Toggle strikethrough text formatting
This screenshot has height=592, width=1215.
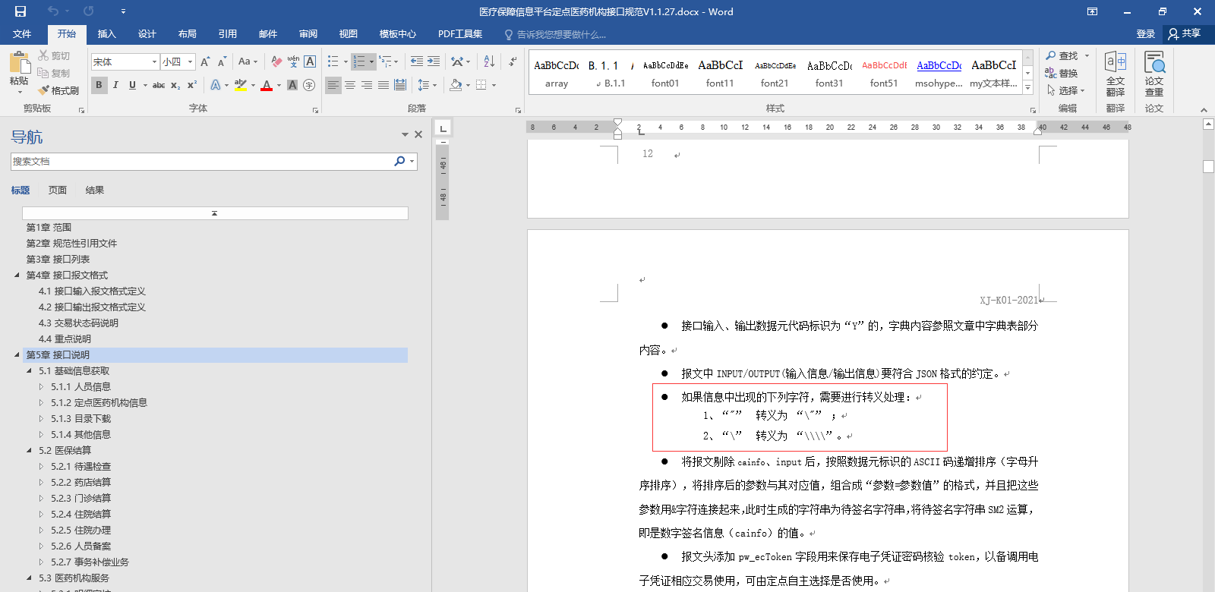pyautogui.click(x=158, y=85)
